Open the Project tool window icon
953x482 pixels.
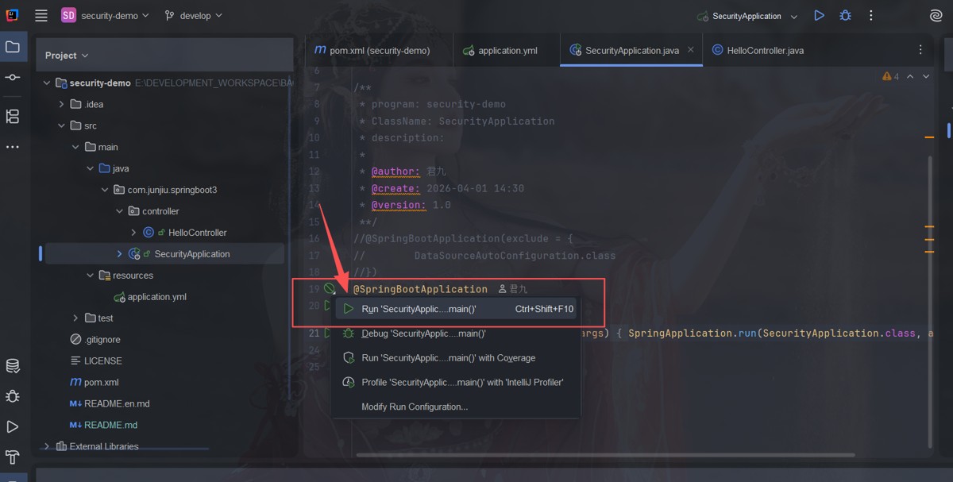point(13,47)
